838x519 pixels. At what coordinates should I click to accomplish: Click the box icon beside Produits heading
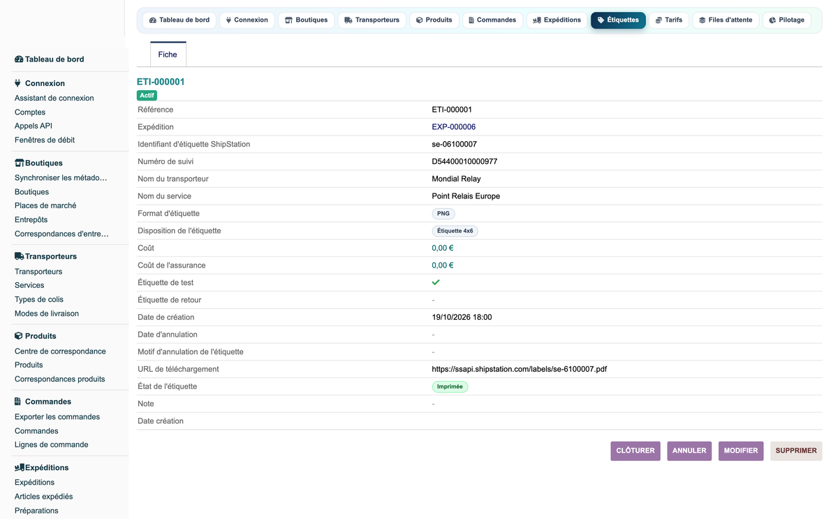pyautogui.click(x=19, y=336)
